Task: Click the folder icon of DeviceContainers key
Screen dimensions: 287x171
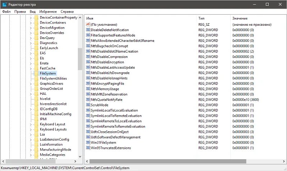Action: click(x=37, y=23)
